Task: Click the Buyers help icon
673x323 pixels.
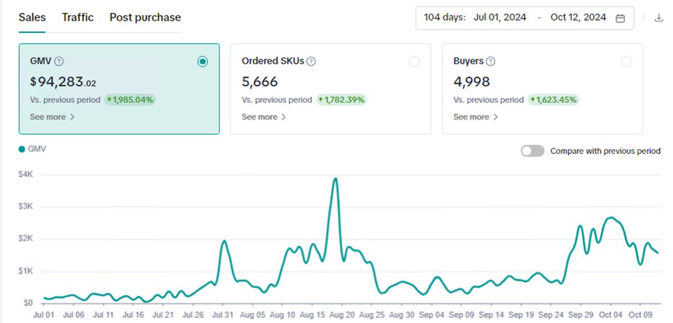Action: click(490, 61)
